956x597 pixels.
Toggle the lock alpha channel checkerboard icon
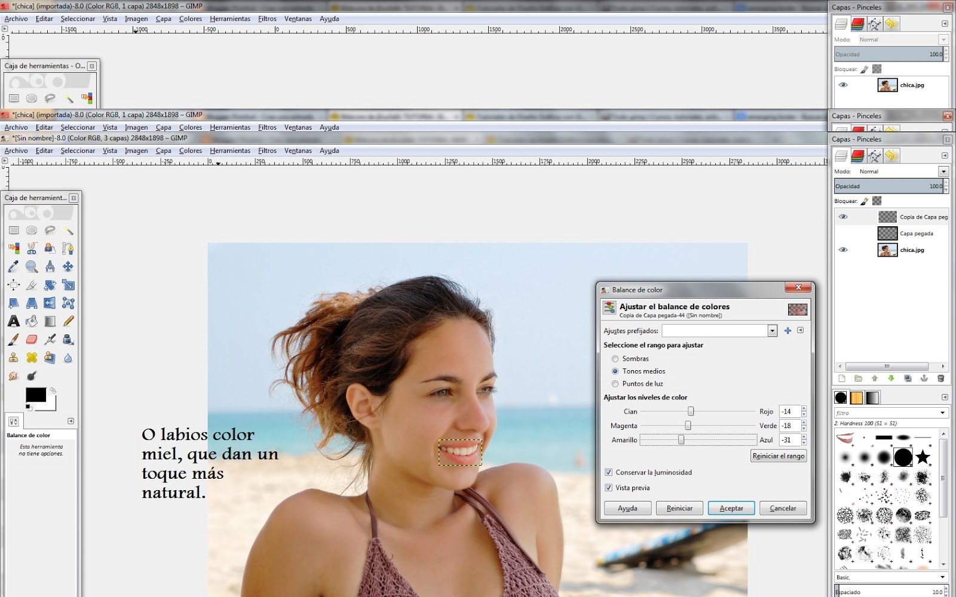tap(877, 201)
